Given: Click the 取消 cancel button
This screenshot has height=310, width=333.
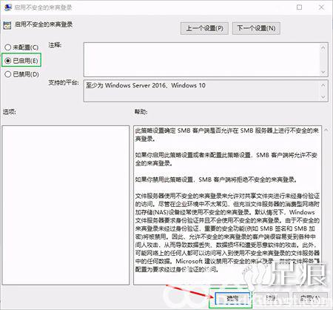Looking at the screenshot, I should pyautogui.click(x=272, y=298).
